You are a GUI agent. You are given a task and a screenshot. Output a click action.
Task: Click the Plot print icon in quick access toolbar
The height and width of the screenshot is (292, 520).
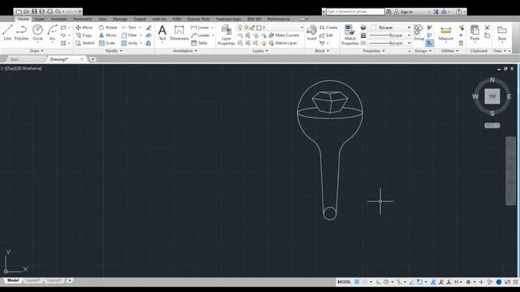(50, 11)
